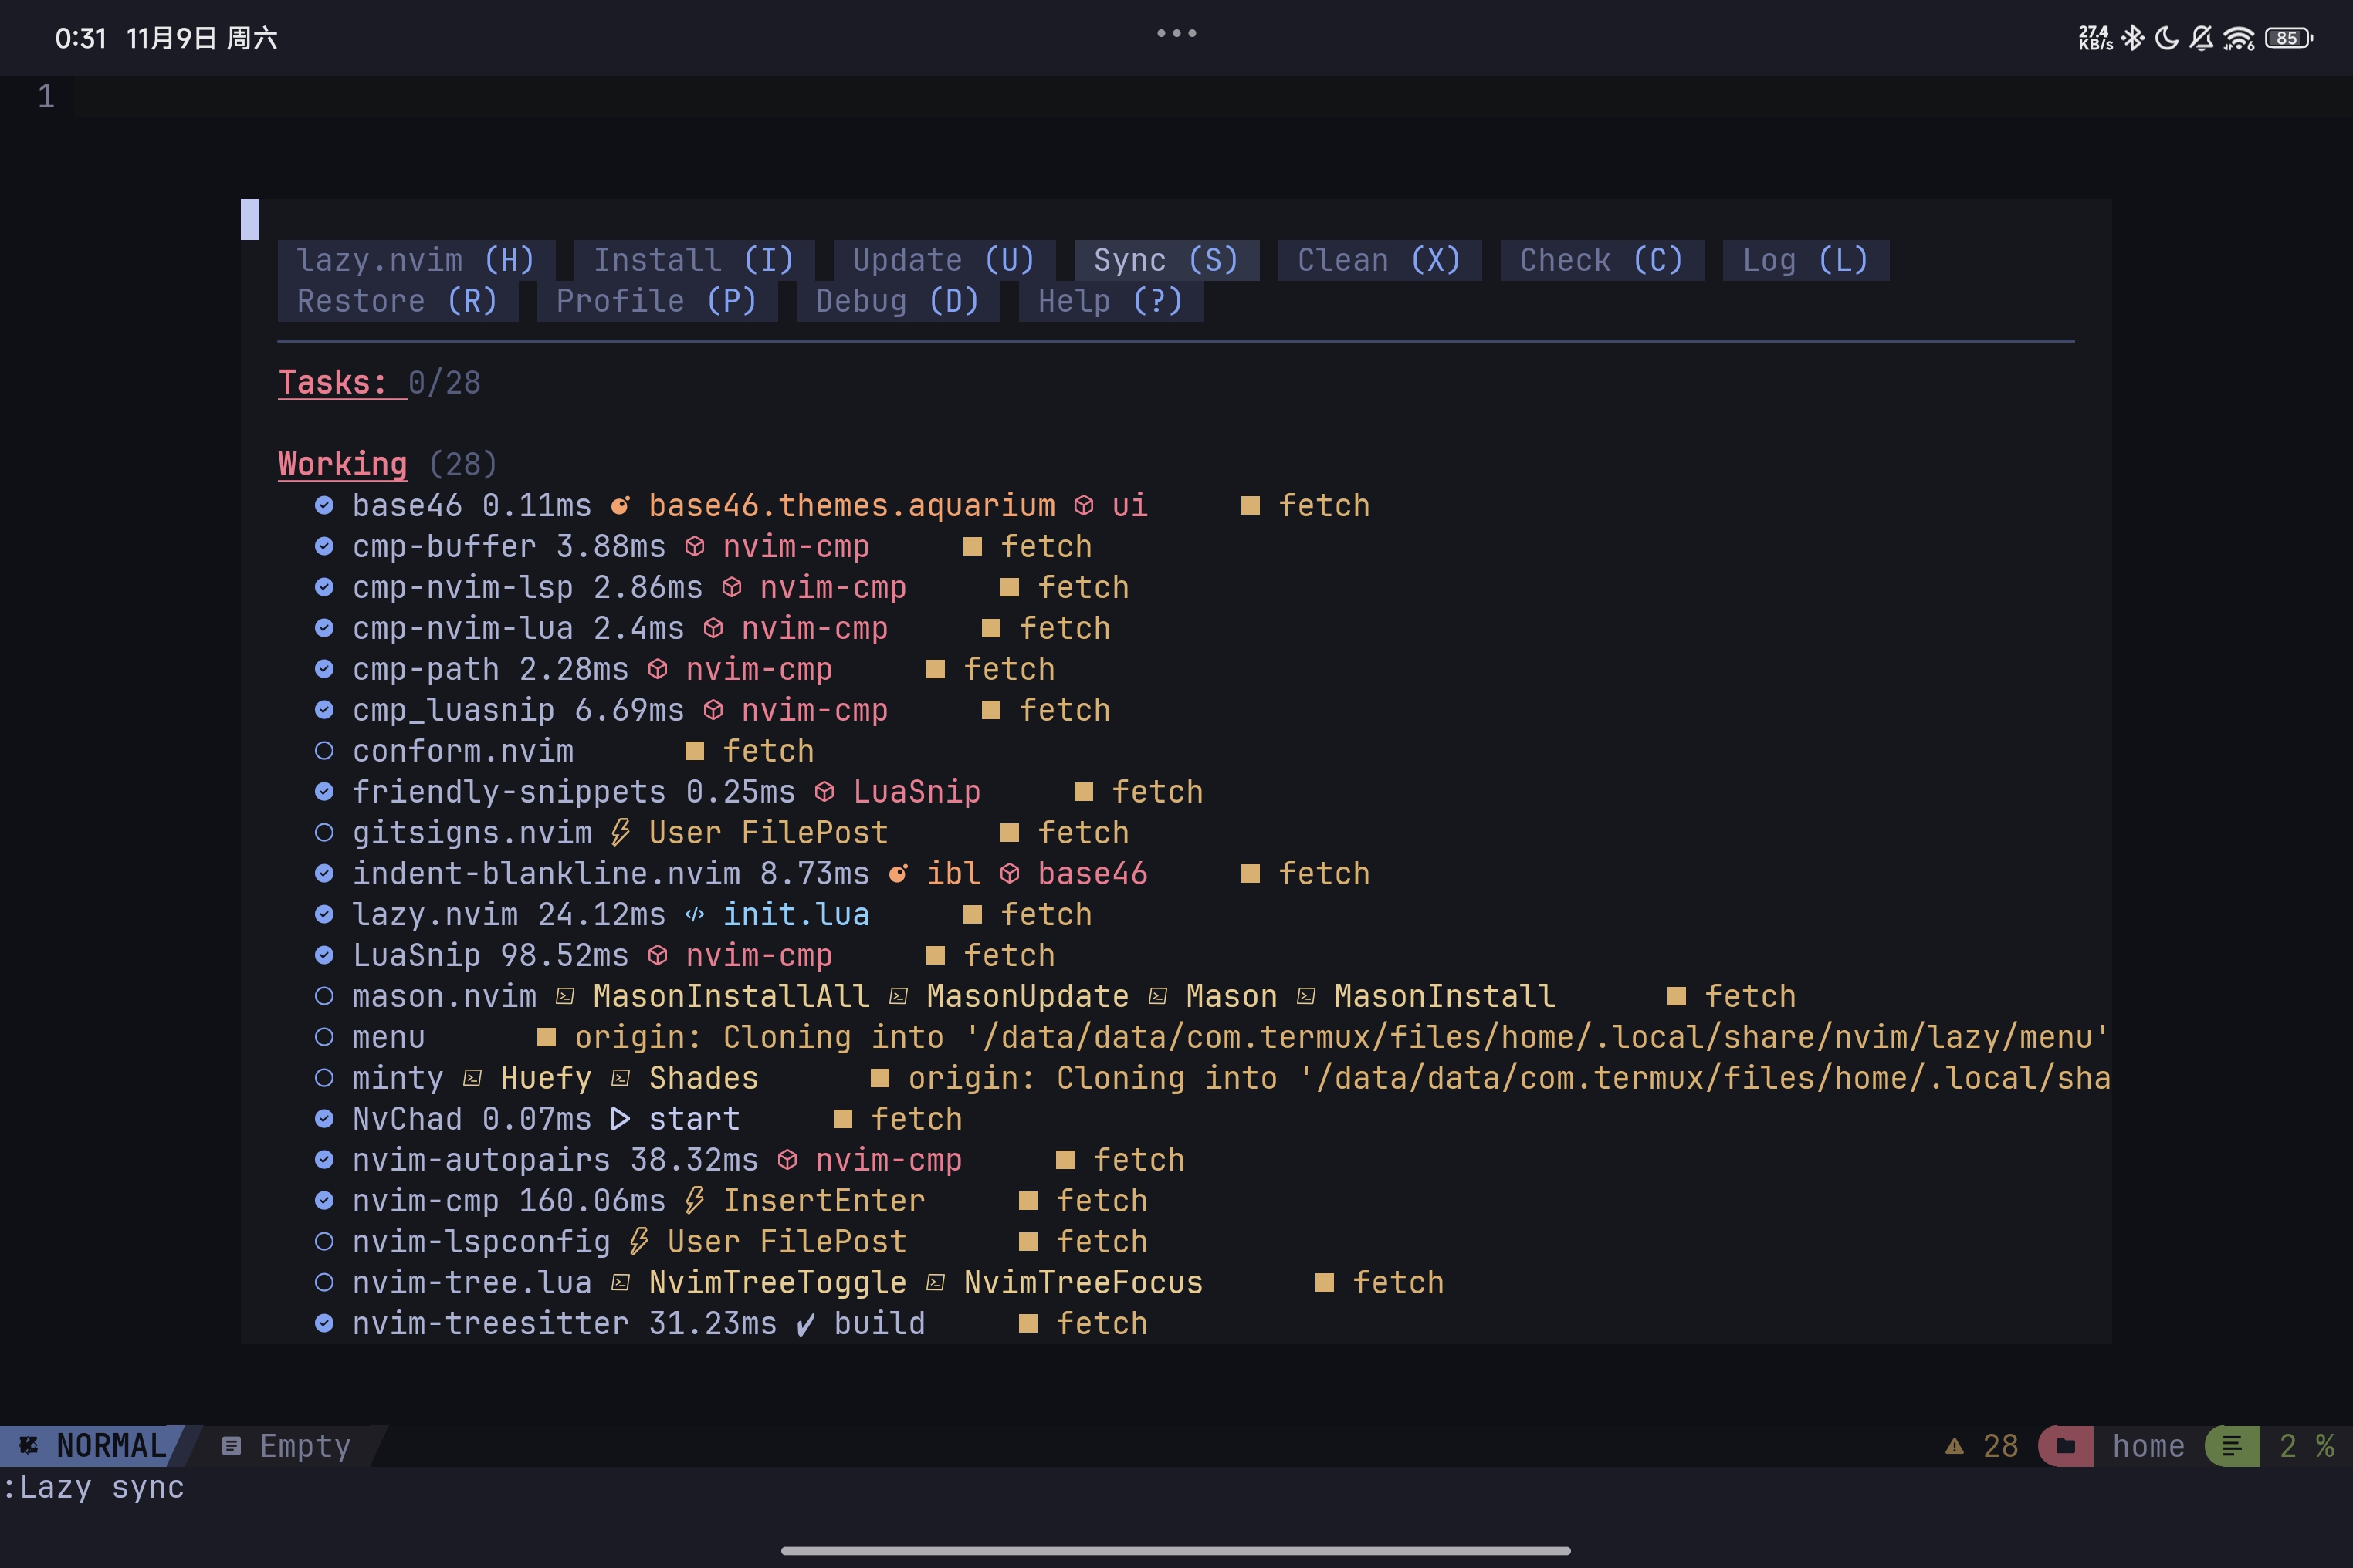Select the Check (C) tab

1602,260
